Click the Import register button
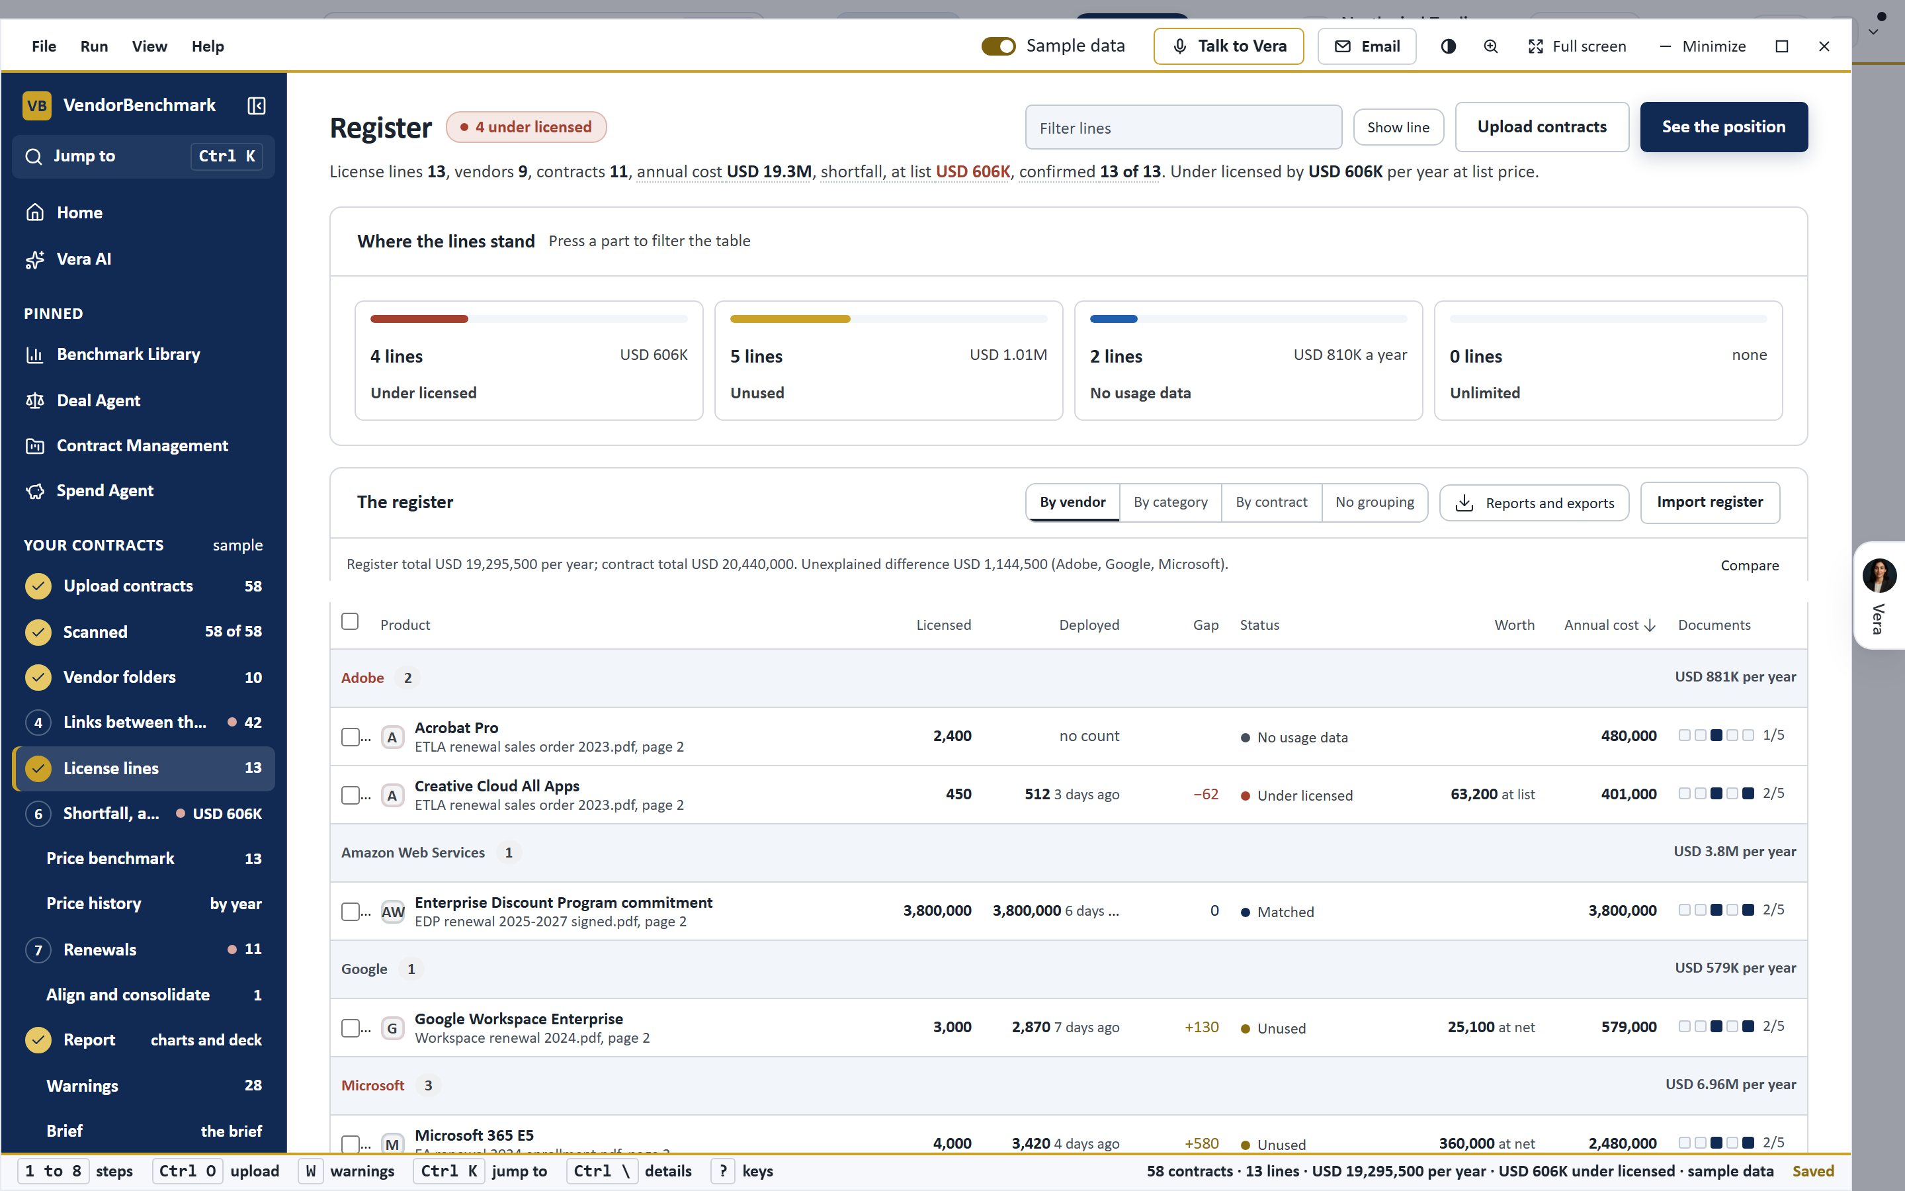Viewport: 1905px width, 1191px height. pos(1710,503)
